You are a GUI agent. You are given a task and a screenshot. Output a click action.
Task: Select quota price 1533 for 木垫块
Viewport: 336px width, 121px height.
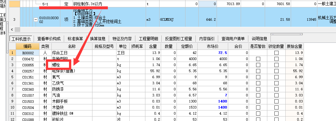point(187,107)
